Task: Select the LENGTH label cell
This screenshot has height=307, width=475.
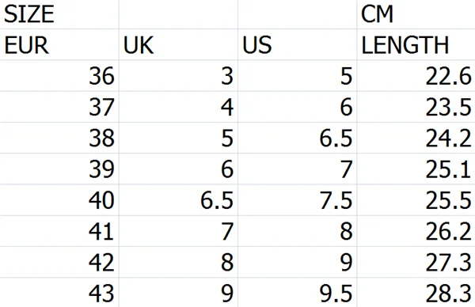Action: 416,44
